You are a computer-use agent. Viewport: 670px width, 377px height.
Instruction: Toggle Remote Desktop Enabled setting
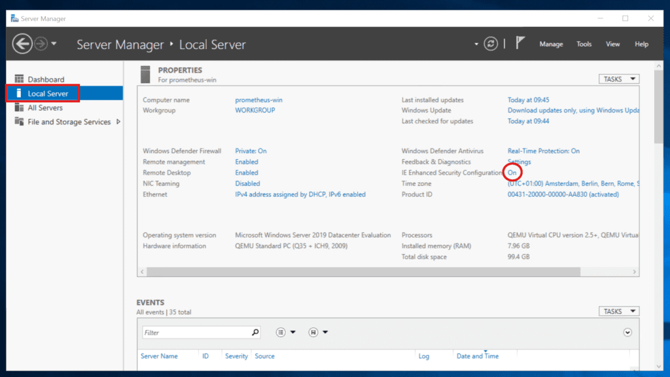[x=247, y=173]
